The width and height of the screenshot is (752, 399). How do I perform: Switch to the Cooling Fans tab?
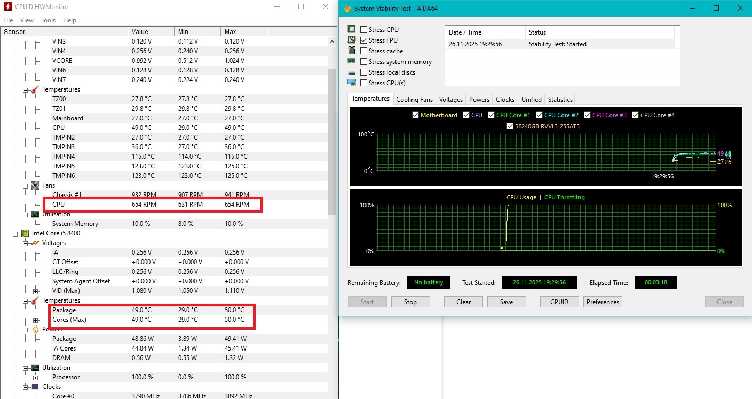click(414, 100)
